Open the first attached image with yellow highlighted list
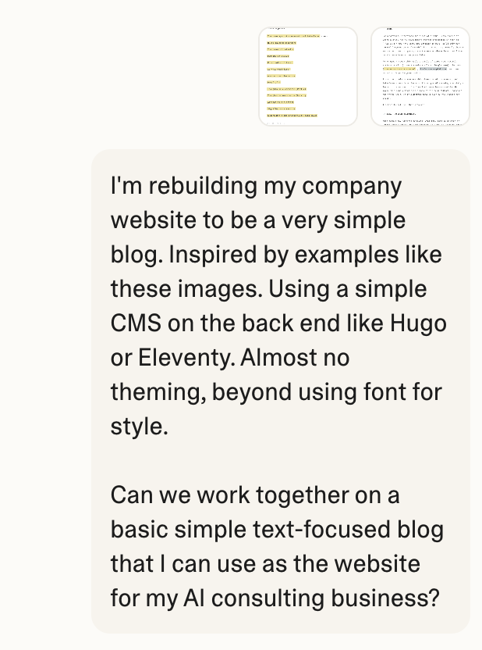The image size is (482, 650). pyautogui.click(x=308, y=76)
